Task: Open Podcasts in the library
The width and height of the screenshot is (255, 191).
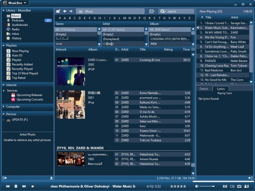Action: pyautogui.click(x=18, y=20)
